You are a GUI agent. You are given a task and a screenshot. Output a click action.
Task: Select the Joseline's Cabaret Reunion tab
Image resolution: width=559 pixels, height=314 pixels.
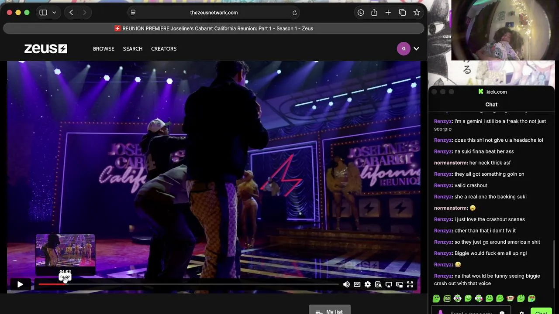click(x=214, y=28)
